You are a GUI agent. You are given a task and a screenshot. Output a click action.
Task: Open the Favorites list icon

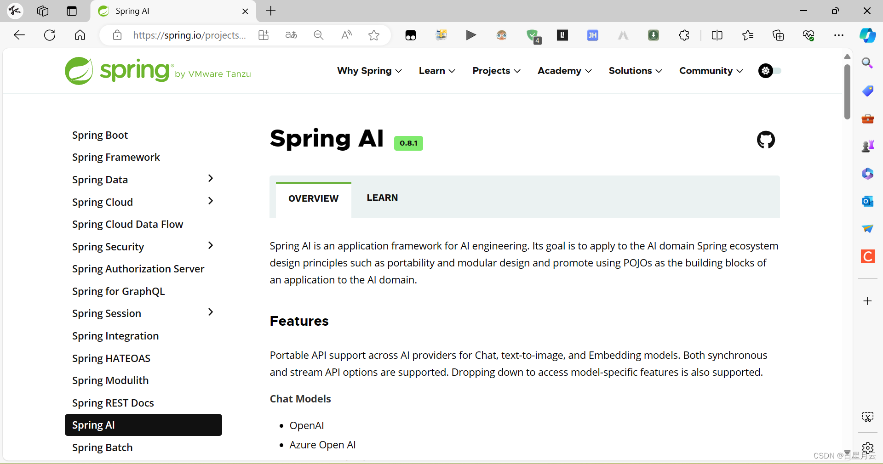point(748,35)
